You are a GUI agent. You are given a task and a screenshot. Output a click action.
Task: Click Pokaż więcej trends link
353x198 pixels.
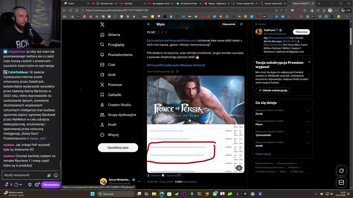263,154
